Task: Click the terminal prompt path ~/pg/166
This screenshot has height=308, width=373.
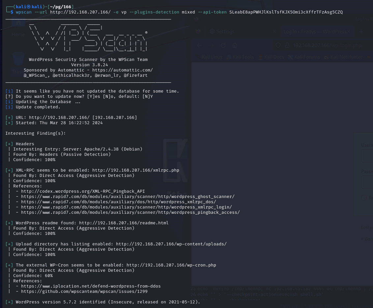Action: (x=61, y=7)
